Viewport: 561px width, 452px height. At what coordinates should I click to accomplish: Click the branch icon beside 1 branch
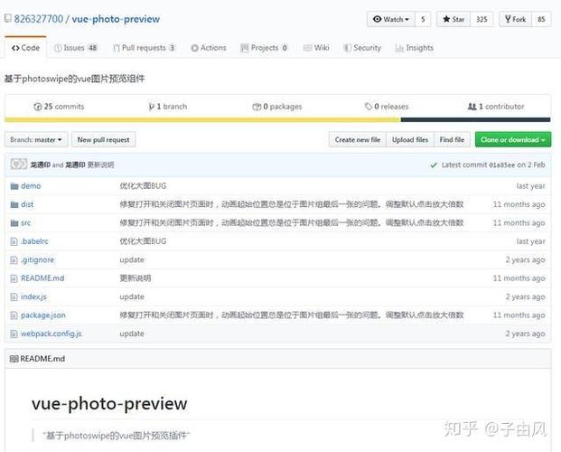pos(152,107)
